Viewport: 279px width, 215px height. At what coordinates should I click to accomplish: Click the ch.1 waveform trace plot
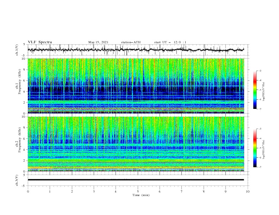(136, 50)
